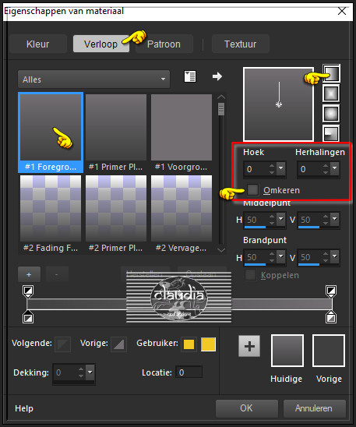Open the Alles category dropdown
Viewport: 356px width, 427px height.
94,79
